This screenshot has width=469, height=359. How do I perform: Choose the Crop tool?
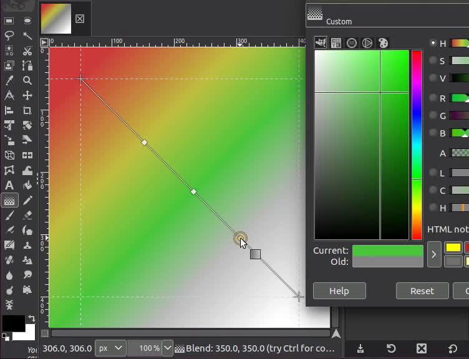tap(27, 110)
